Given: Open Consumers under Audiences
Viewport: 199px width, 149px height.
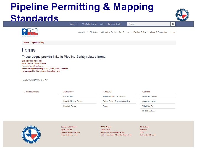Looking at the screenshot, I should coord(68,96).
